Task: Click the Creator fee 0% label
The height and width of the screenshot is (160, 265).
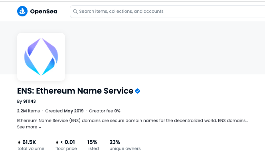Action: pyautogui.click(x=105, y=111)
